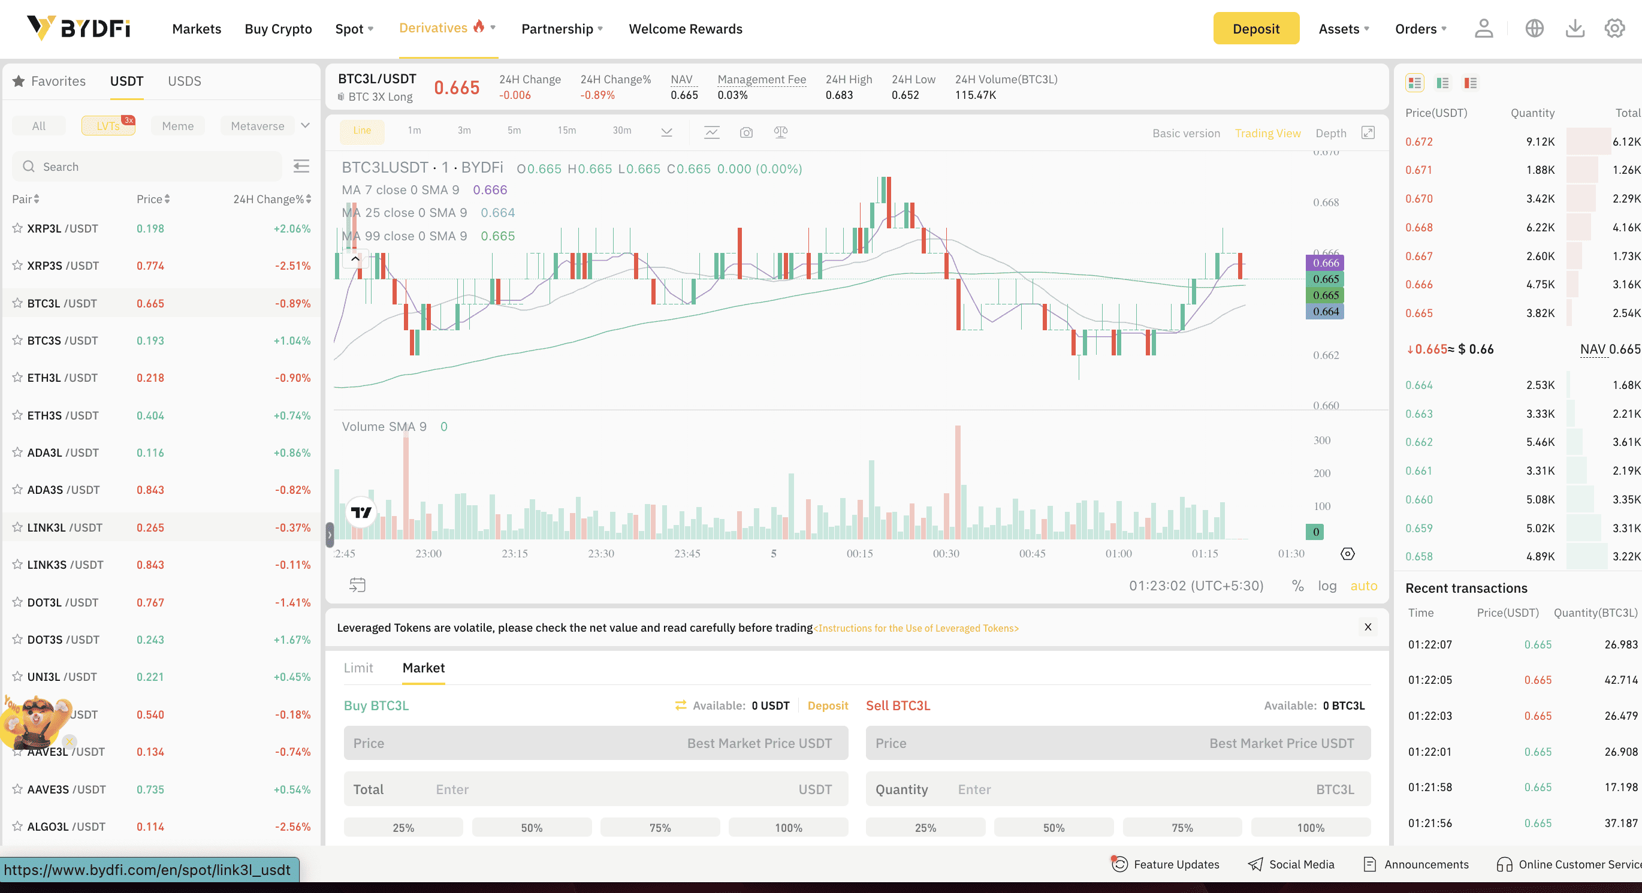The height and width of the screenshot is (893, 1642).
Task: Expand more category filters after Metaverse
Action: pyautogui.click(x=305, y=126)
